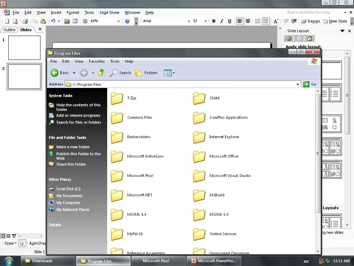Click the Back button in Explorer
354x266 pixels.
point(59,73)
